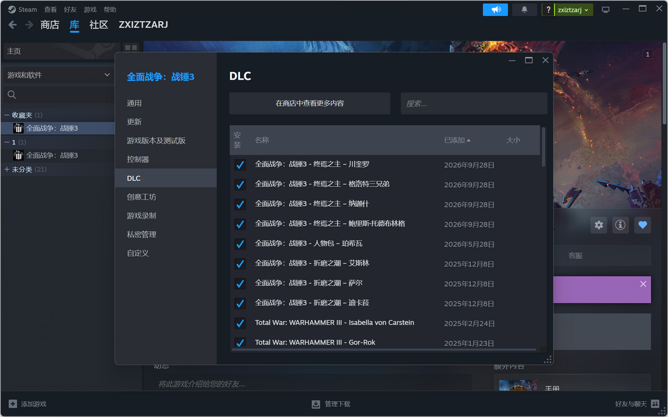668x417 pixels.
Task: Click the question mark help icon
Action: [548, 10]
